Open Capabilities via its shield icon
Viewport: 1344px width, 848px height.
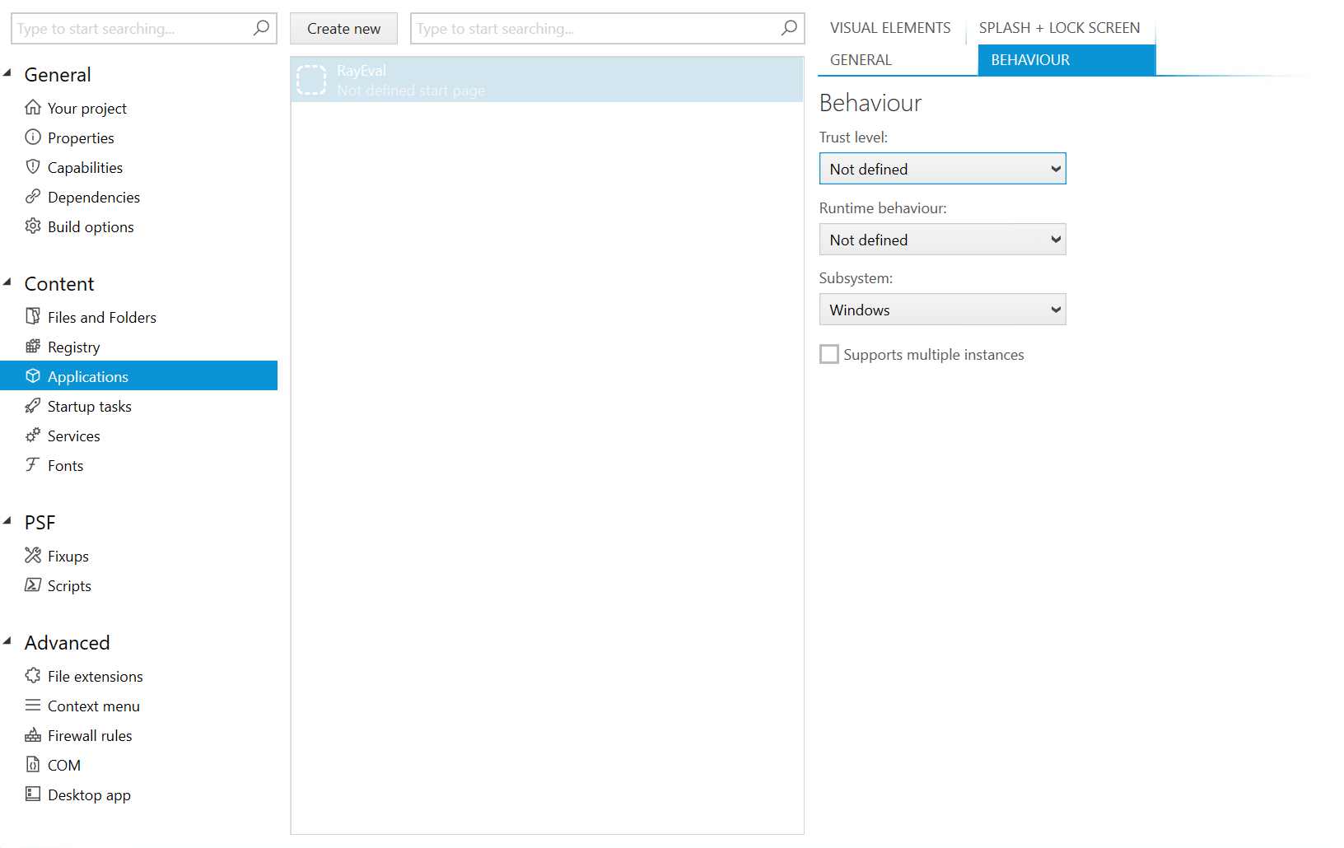33,167
